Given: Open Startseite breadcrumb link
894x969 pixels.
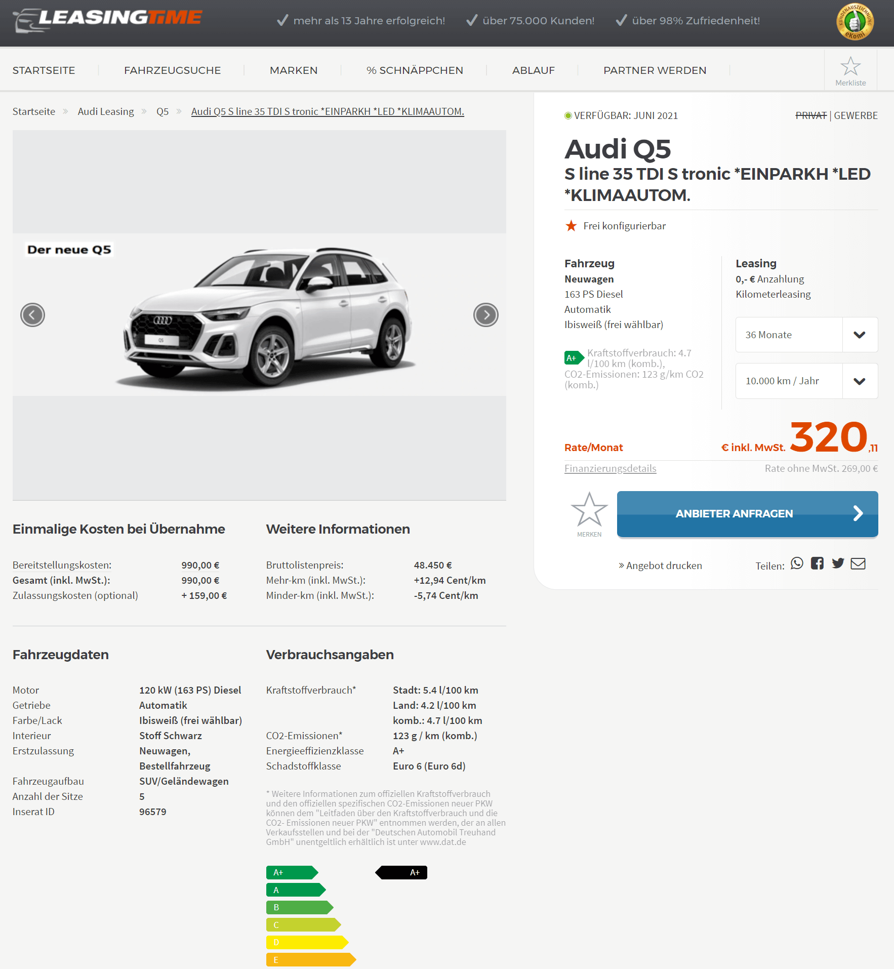Looking at the screenshot, I should coord(34,111).
